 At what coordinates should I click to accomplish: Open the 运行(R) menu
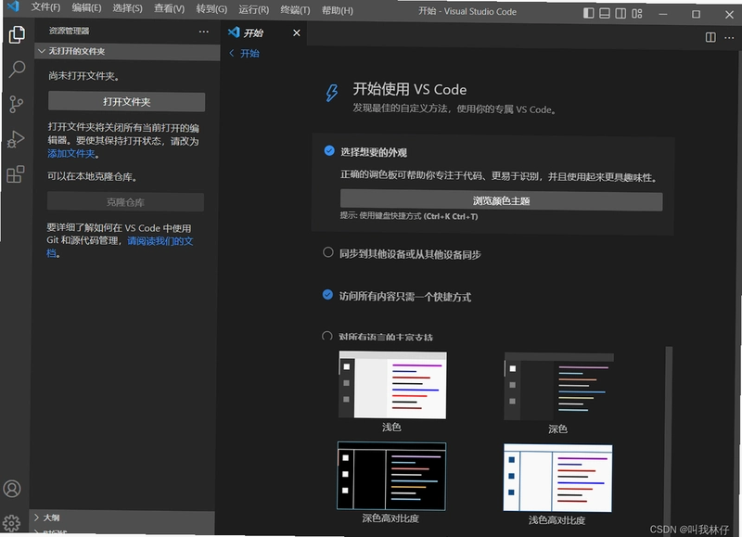253,9
